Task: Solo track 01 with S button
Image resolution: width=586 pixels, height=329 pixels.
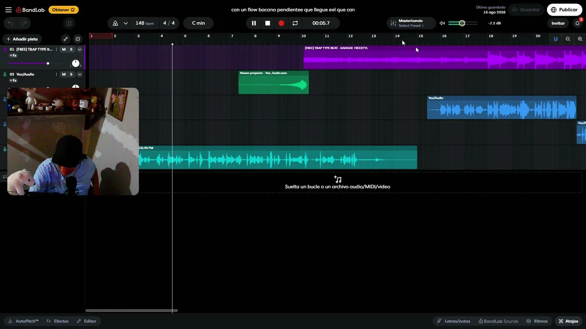Action: click(x=71, y=49)
